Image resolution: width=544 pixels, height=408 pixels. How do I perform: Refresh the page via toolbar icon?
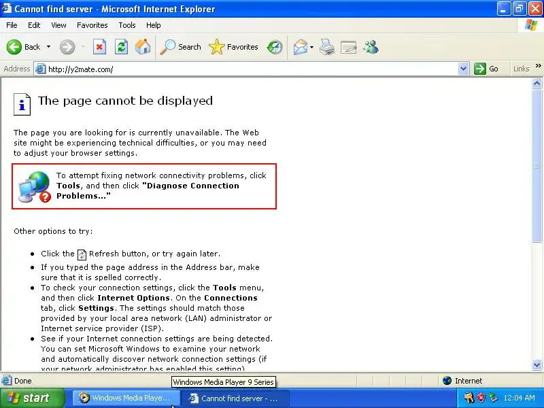pyautogui.click(x=121, y=47)
